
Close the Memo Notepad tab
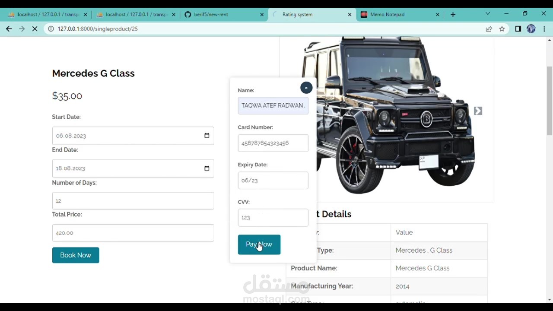[x=438, y=14]
